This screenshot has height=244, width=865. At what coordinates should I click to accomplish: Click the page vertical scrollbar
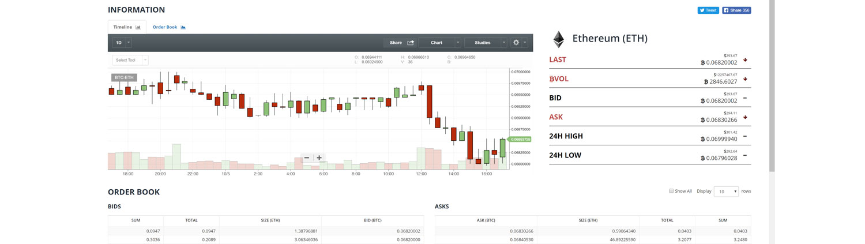point(772,87)
